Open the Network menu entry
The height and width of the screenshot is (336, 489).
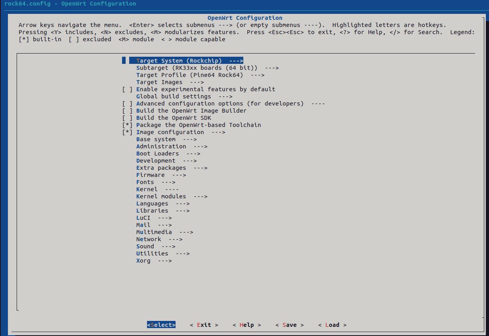coord(159,239)
